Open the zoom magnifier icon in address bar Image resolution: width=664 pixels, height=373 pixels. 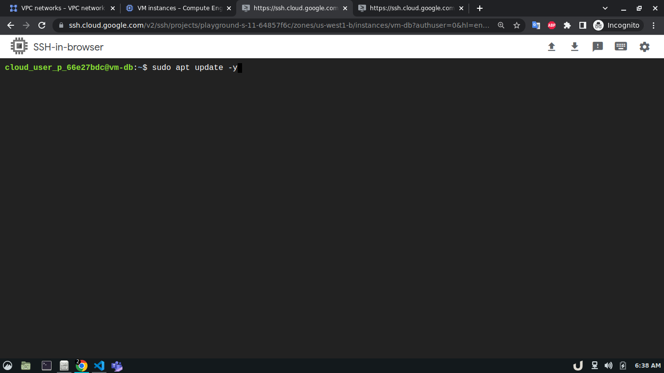coord(501,25)
